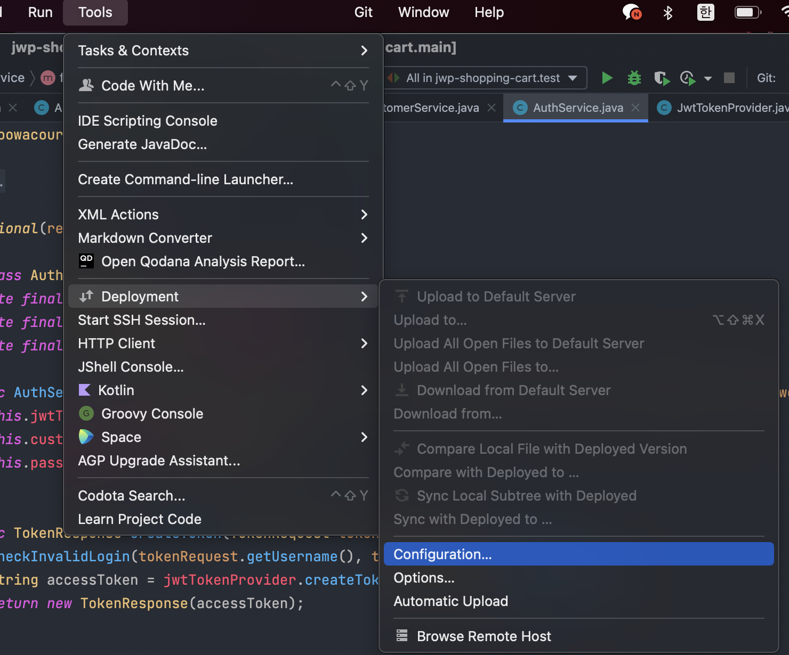This screenshot has height=655, width=789.
Task: Open IDE Scripting Console
Action: click(223, 121)
